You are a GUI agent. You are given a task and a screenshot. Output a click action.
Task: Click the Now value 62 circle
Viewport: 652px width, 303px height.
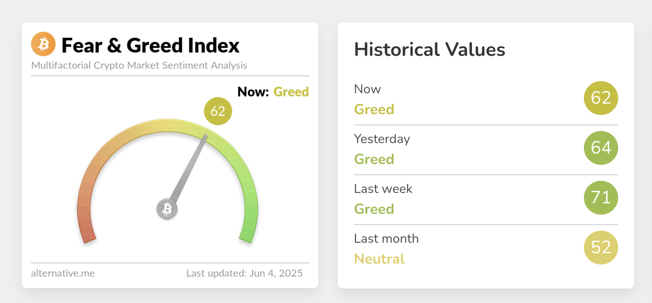(600, 98)
